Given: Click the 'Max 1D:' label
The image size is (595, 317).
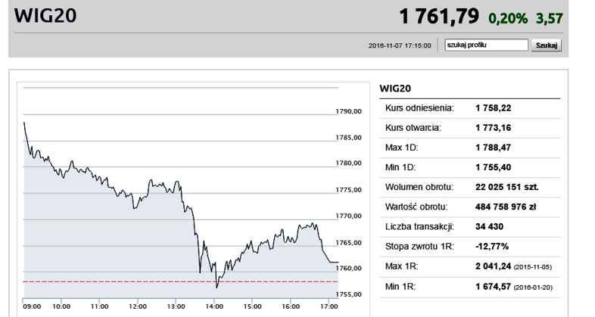Looking at the screenshot, I should tap(401, 148).
